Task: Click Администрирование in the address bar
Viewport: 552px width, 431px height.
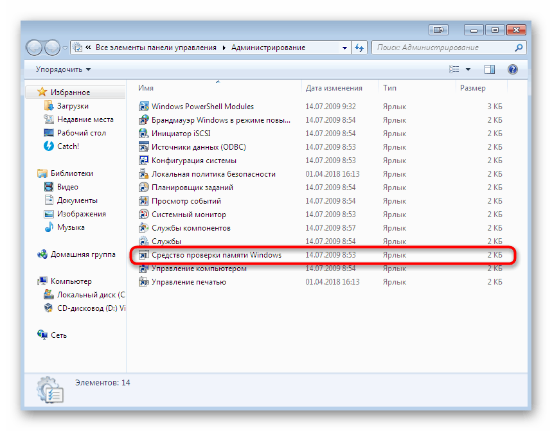Action: click(x=268, y=48)
